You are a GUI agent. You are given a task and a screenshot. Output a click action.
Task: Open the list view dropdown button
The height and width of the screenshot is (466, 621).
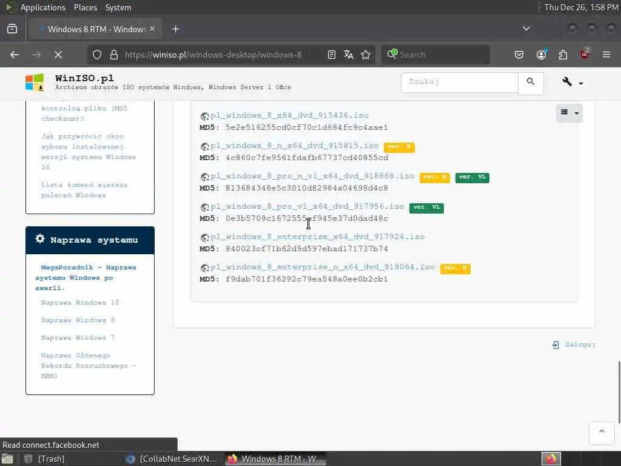coord(569,113)
